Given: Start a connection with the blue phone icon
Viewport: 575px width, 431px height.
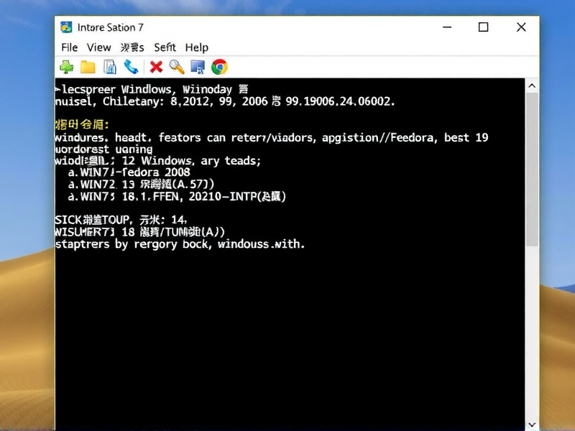Looking at the screenshot, I should point(131,66).
